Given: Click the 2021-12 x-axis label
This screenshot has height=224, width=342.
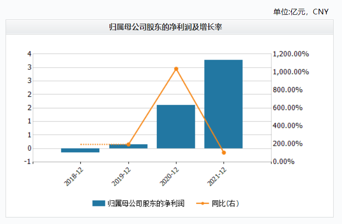Looking at the screenshot, I should 217,176.
